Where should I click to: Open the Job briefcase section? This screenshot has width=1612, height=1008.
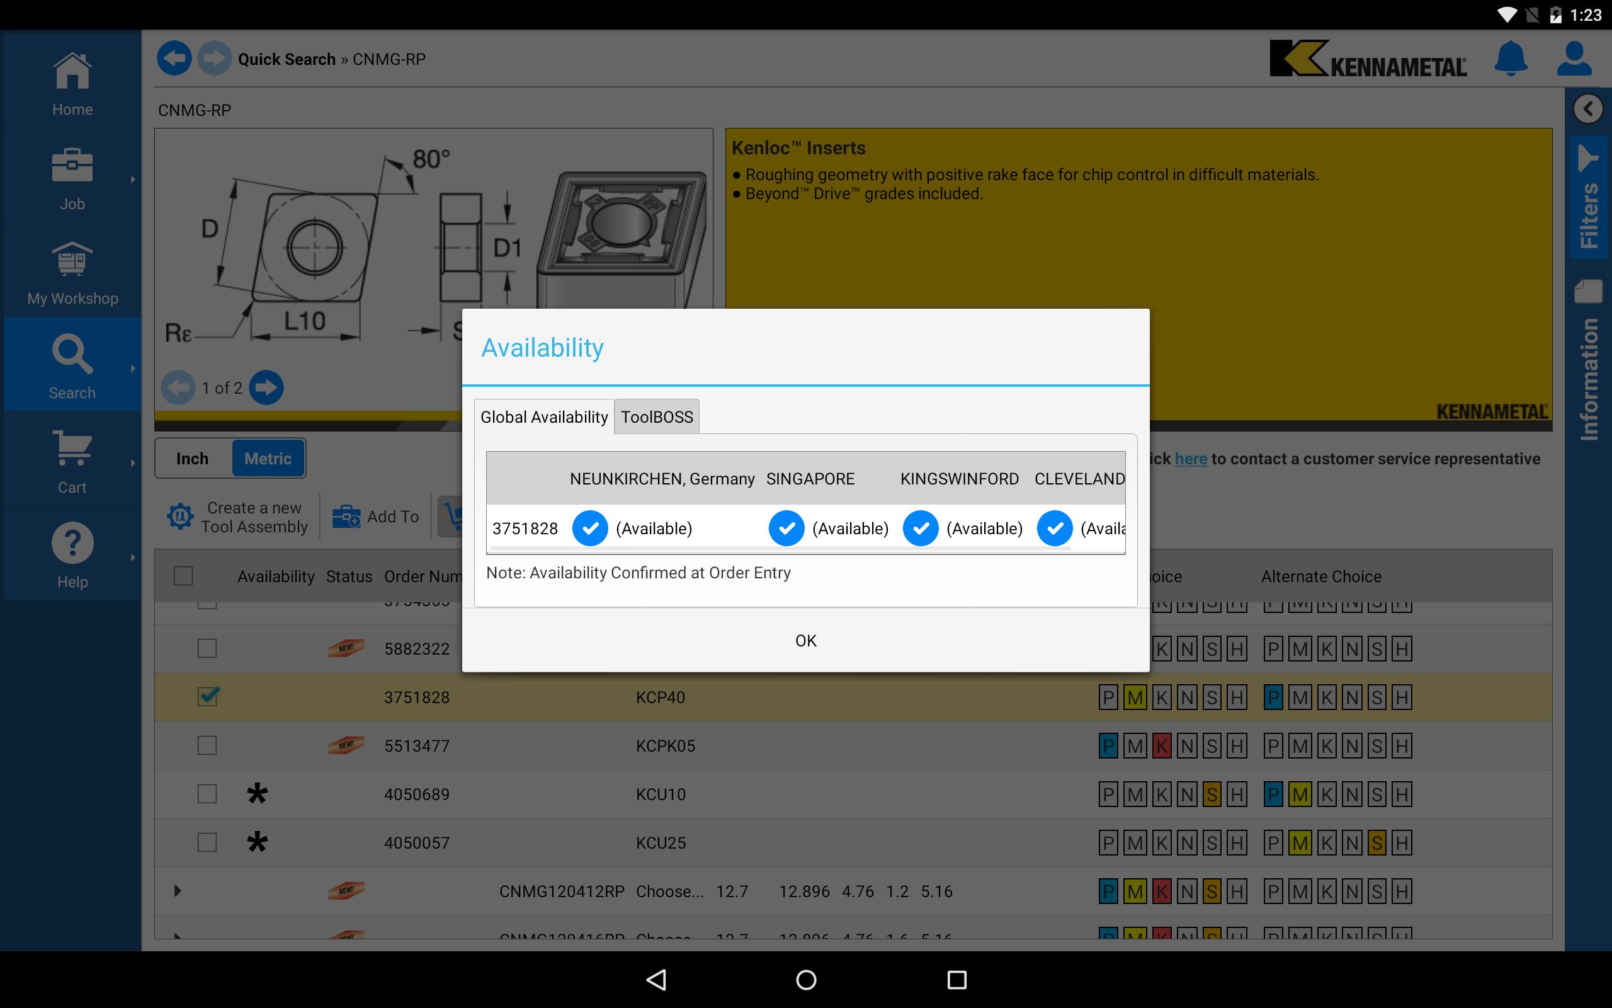[x=72, y=177]
